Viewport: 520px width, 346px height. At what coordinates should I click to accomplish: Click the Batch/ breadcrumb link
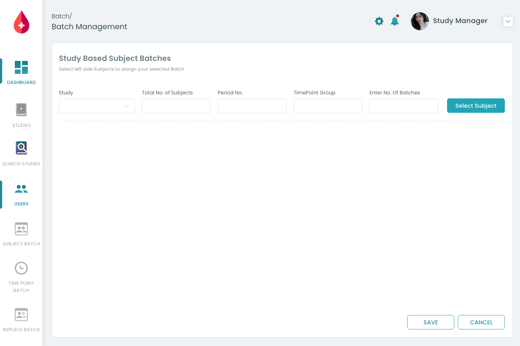coord(62,16)
